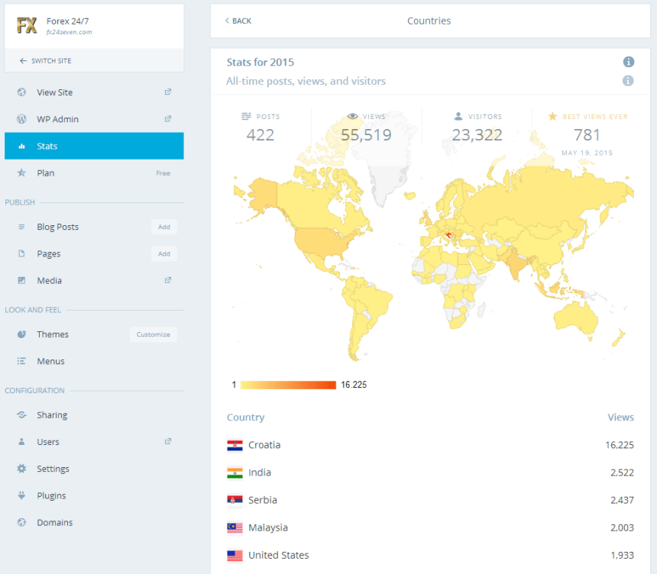Click the info icon beside Stats for 2015
The image size is (657, 574).
(628, 62)
